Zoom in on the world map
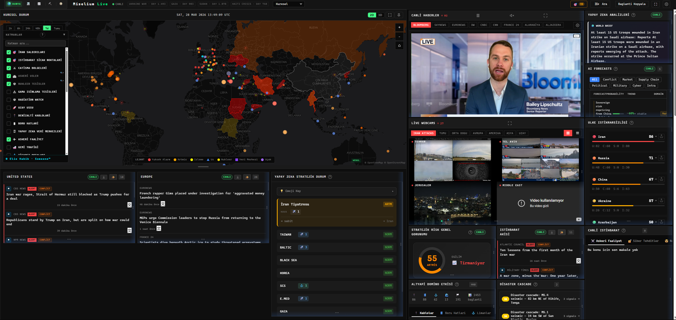This screenshot has height=320, width=676. point(399,27)
